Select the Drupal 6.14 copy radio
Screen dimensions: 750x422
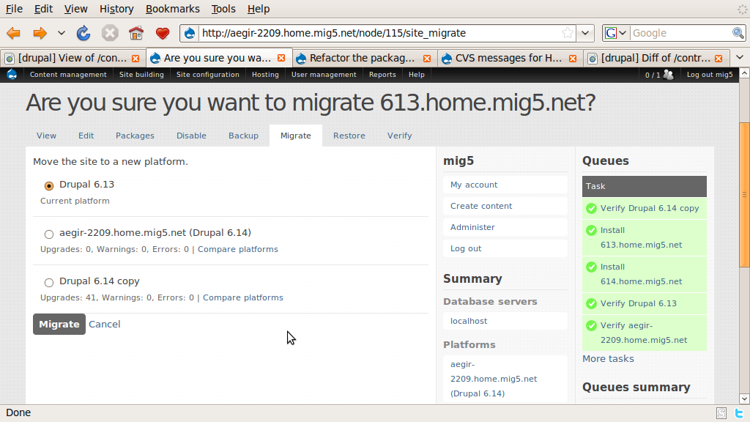coord(49,282)
